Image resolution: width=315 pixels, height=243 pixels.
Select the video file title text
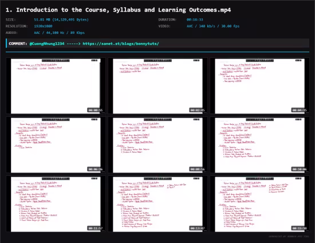click(119, 10)
